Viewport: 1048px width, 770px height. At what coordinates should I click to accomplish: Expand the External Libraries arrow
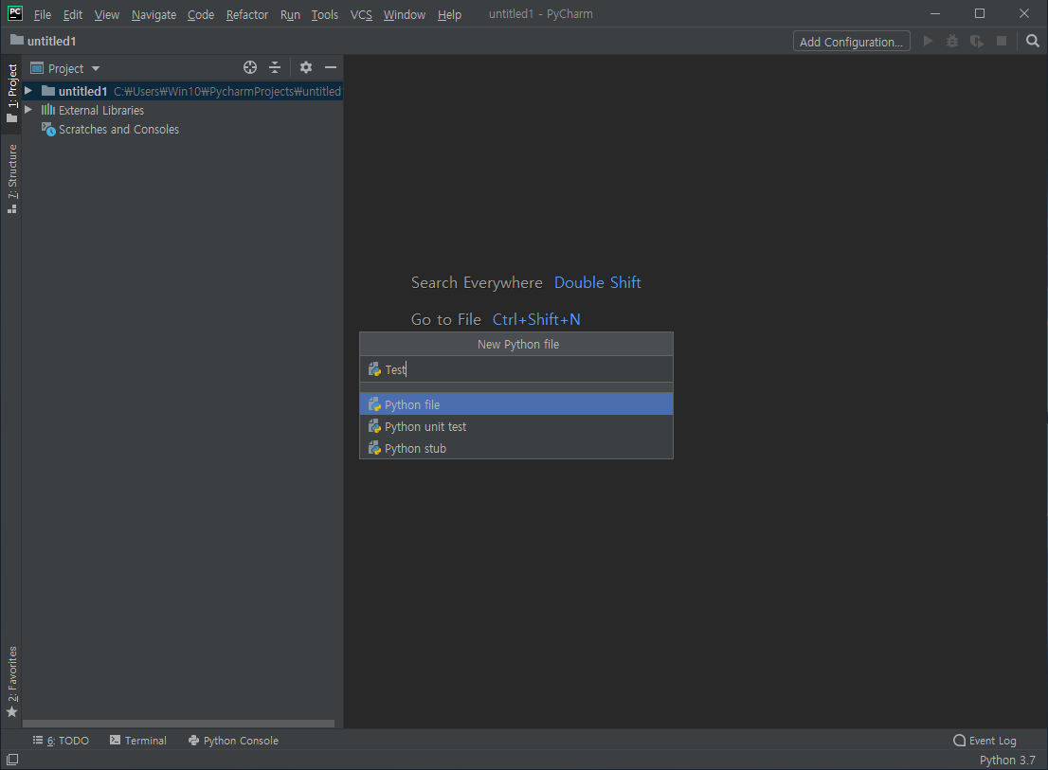[28, 110]
